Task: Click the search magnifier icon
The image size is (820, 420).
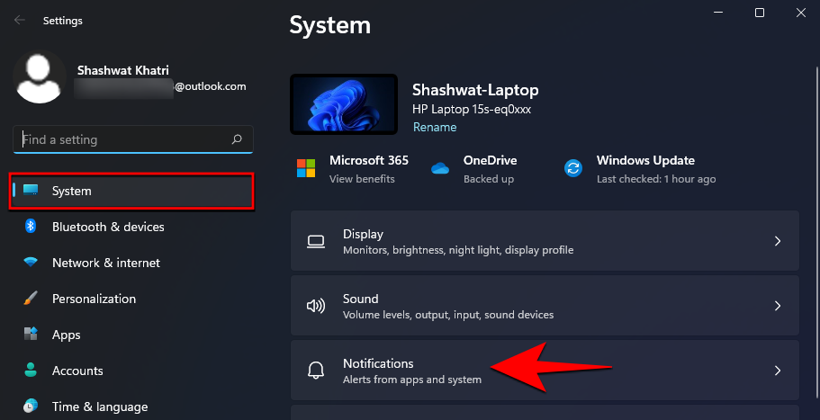Action: (237, 139)
